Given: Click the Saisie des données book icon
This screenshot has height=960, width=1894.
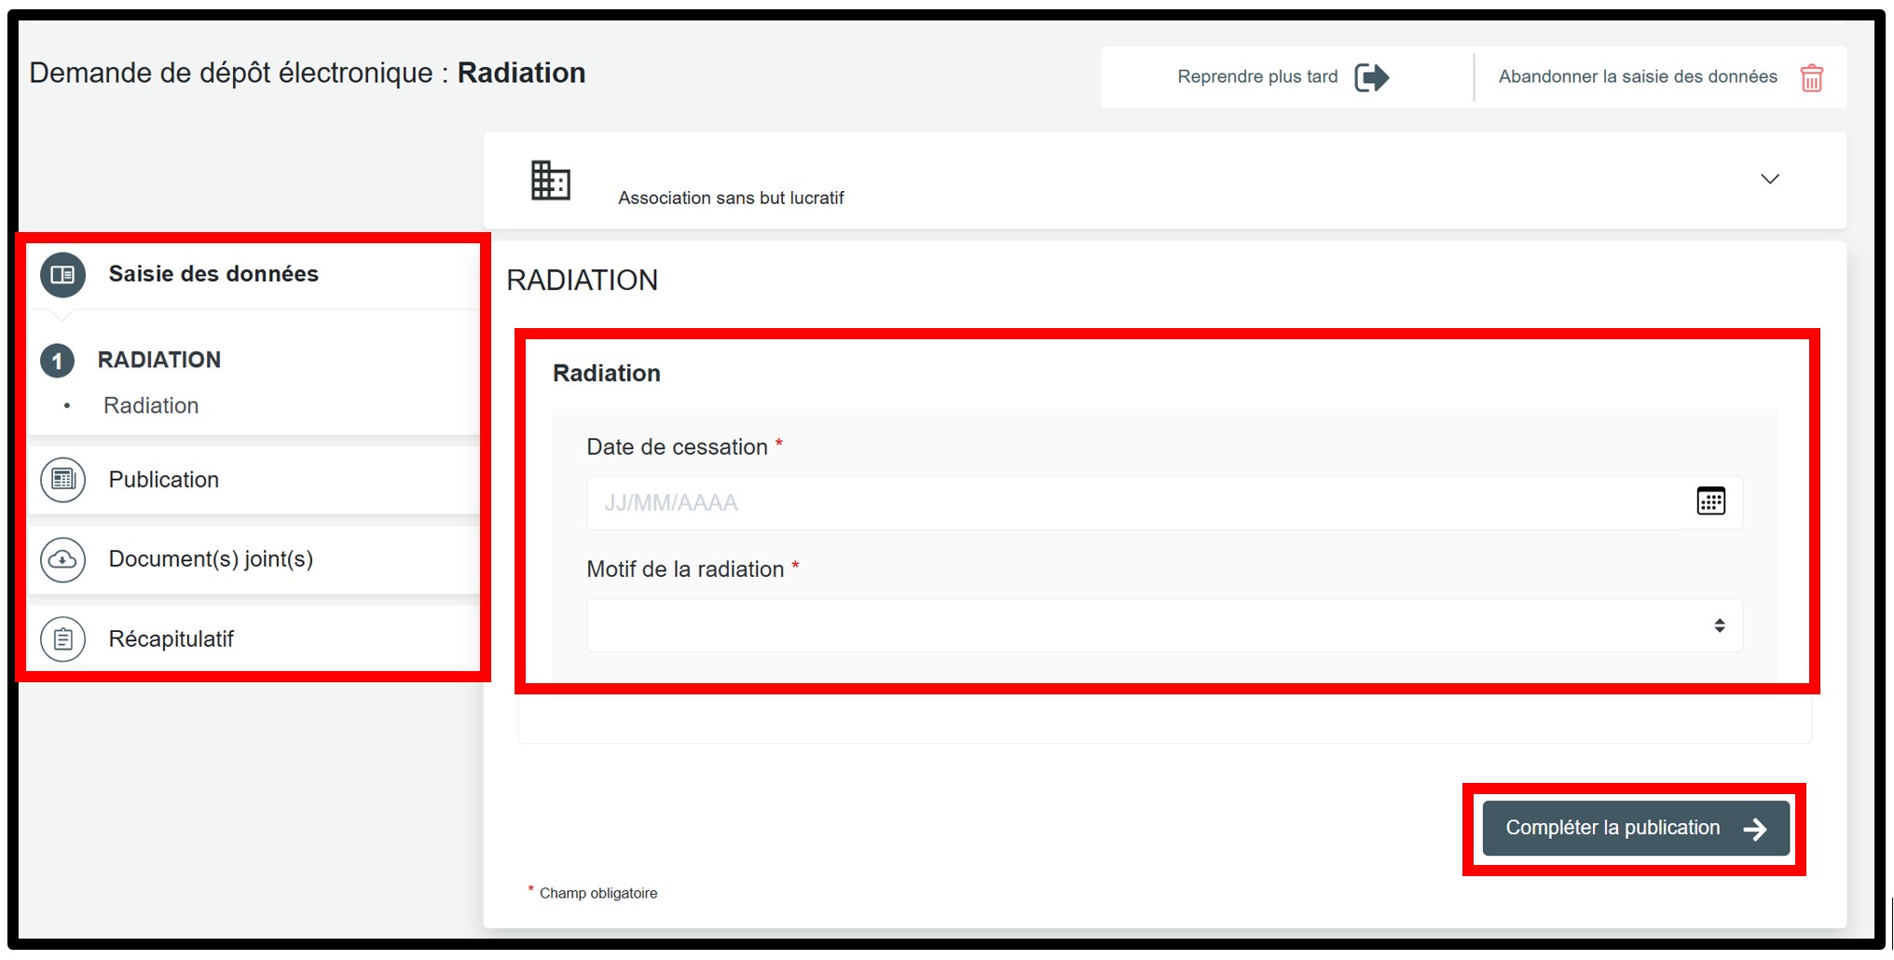Looking at the screenshot, I should (62, 275).
